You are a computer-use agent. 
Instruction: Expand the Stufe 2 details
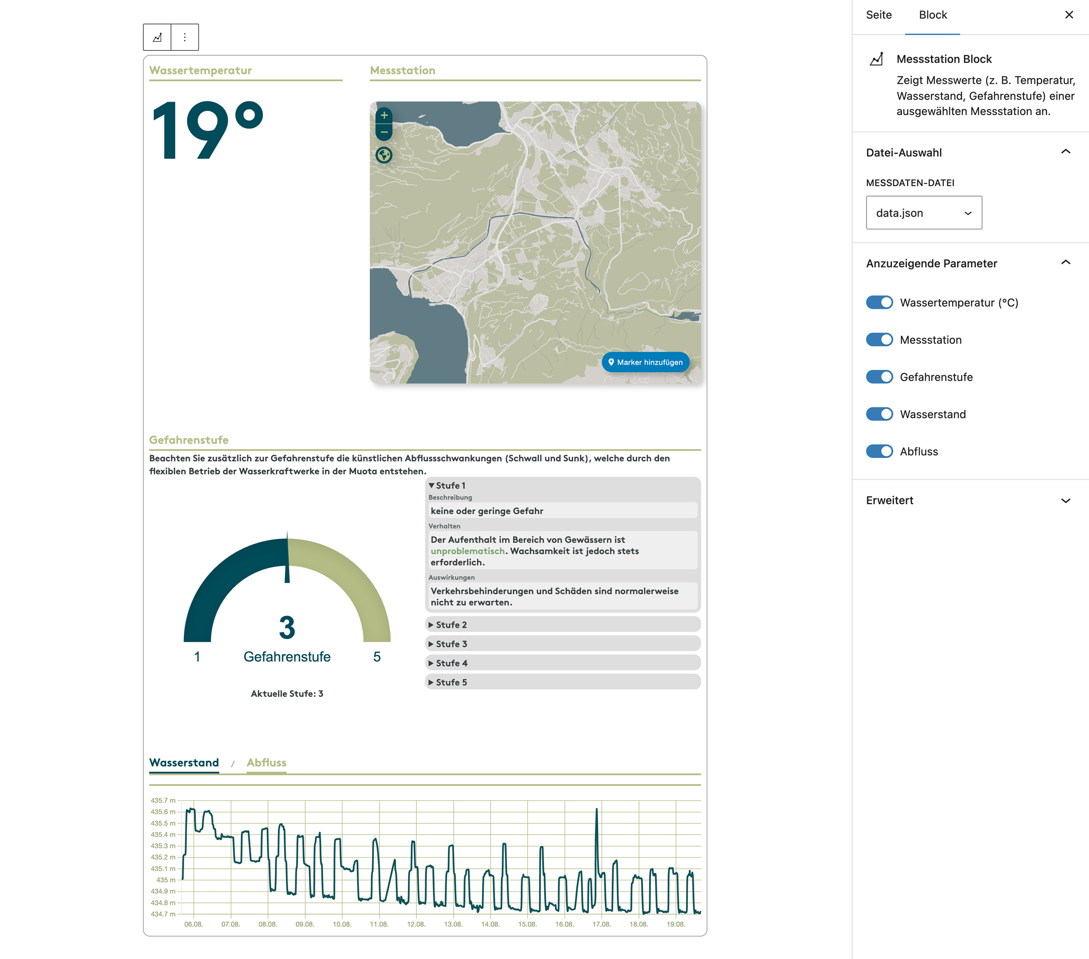coord(563,625)
